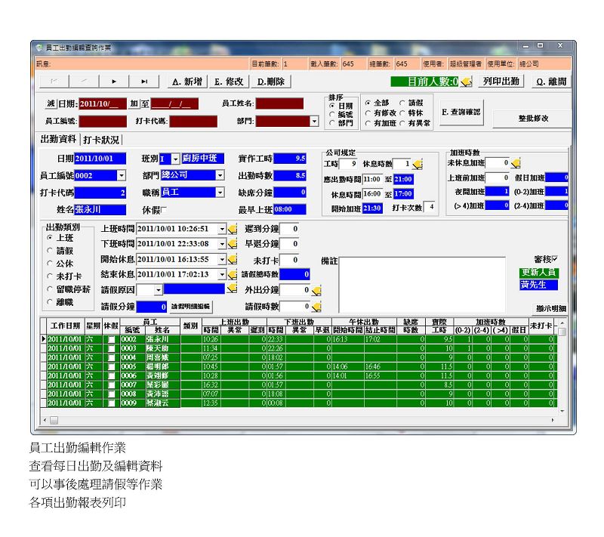
Task: Select the 出勤資料 tab
Action: [58, 139]
